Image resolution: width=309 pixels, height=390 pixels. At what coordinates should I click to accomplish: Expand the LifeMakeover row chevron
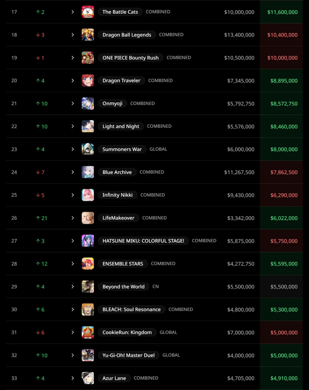72,218
